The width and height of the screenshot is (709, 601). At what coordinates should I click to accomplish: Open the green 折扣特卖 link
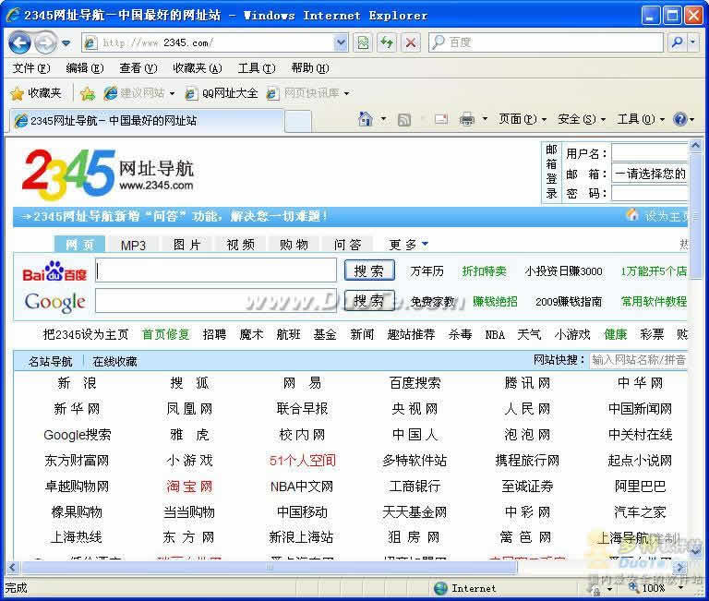[x=484, y=270]
